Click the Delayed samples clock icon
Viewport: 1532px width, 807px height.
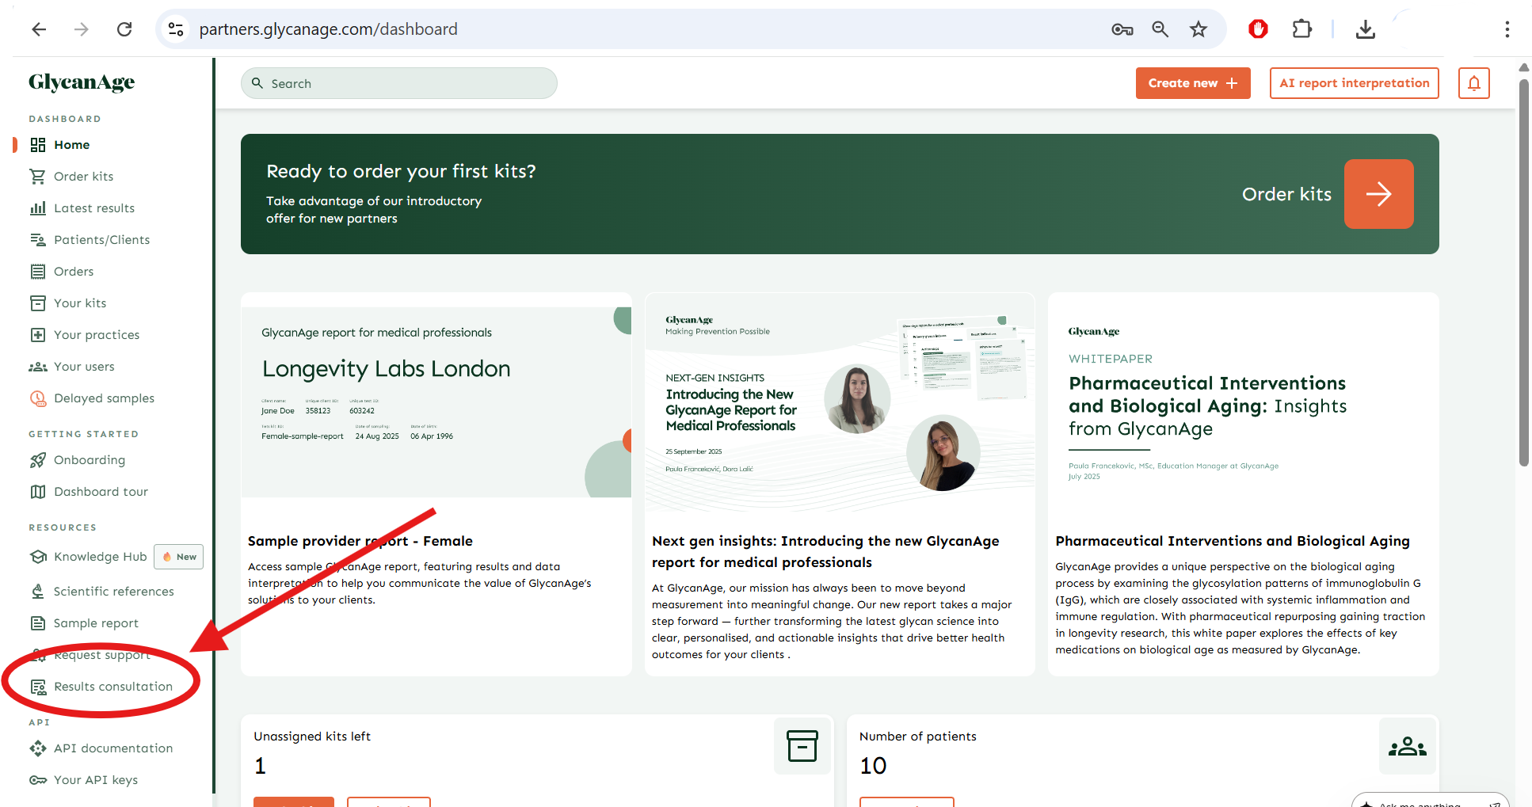[37, 398]
